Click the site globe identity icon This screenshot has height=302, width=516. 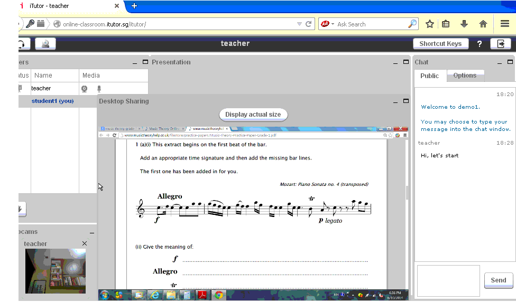57,24
